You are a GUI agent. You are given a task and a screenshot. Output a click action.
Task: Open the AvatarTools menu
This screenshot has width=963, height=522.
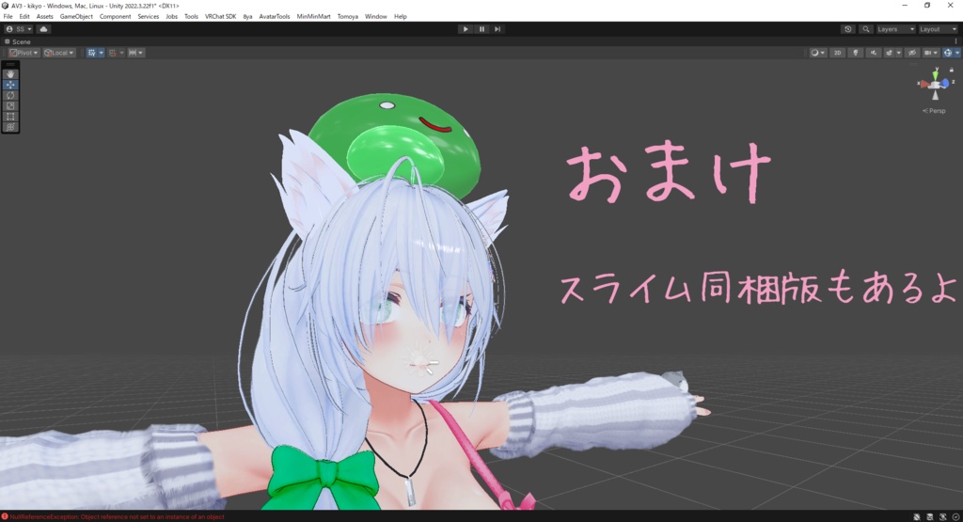click(275, 17)
